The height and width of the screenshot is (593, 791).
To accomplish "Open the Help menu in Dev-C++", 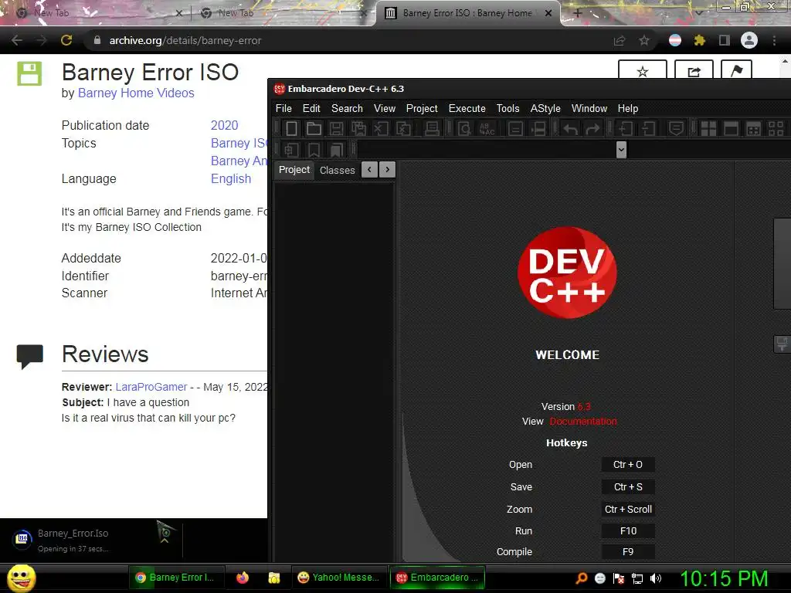I will (x=628, y=108).
